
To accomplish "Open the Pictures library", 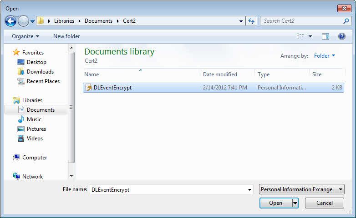I will pyautogui.click(x=36, y=129).
